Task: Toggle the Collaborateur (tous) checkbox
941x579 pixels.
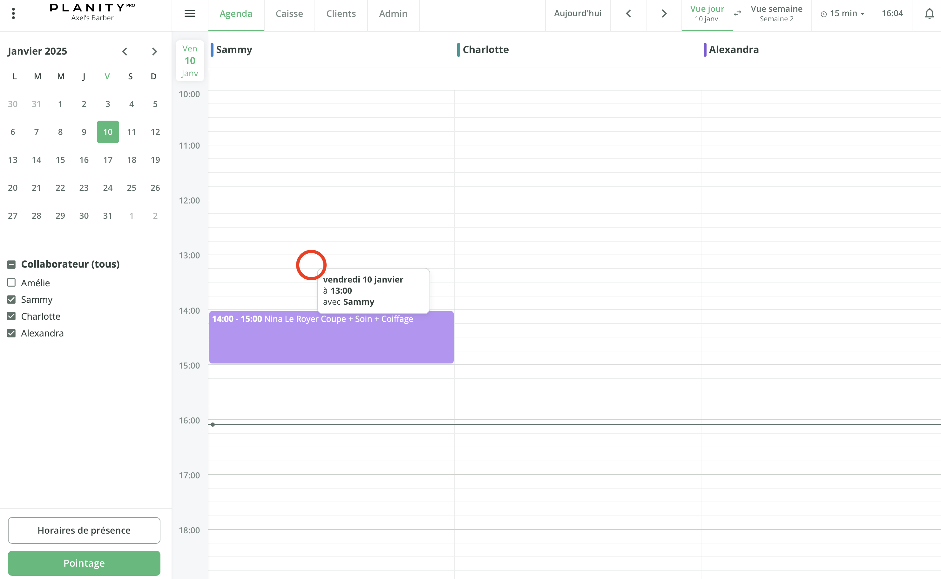Action: point(11,264)
